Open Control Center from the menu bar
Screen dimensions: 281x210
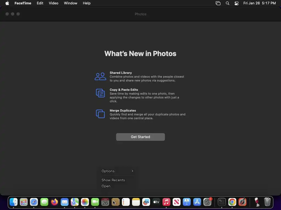(237, 3)
